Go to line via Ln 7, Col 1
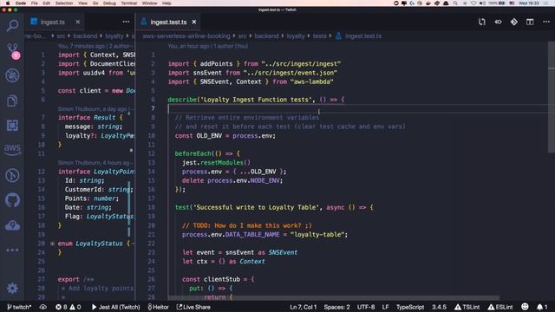 click(303, 307)
